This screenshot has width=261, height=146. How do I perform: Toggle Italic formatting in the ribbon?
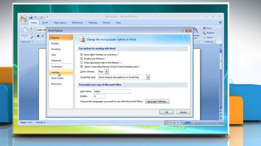point(43,36)
